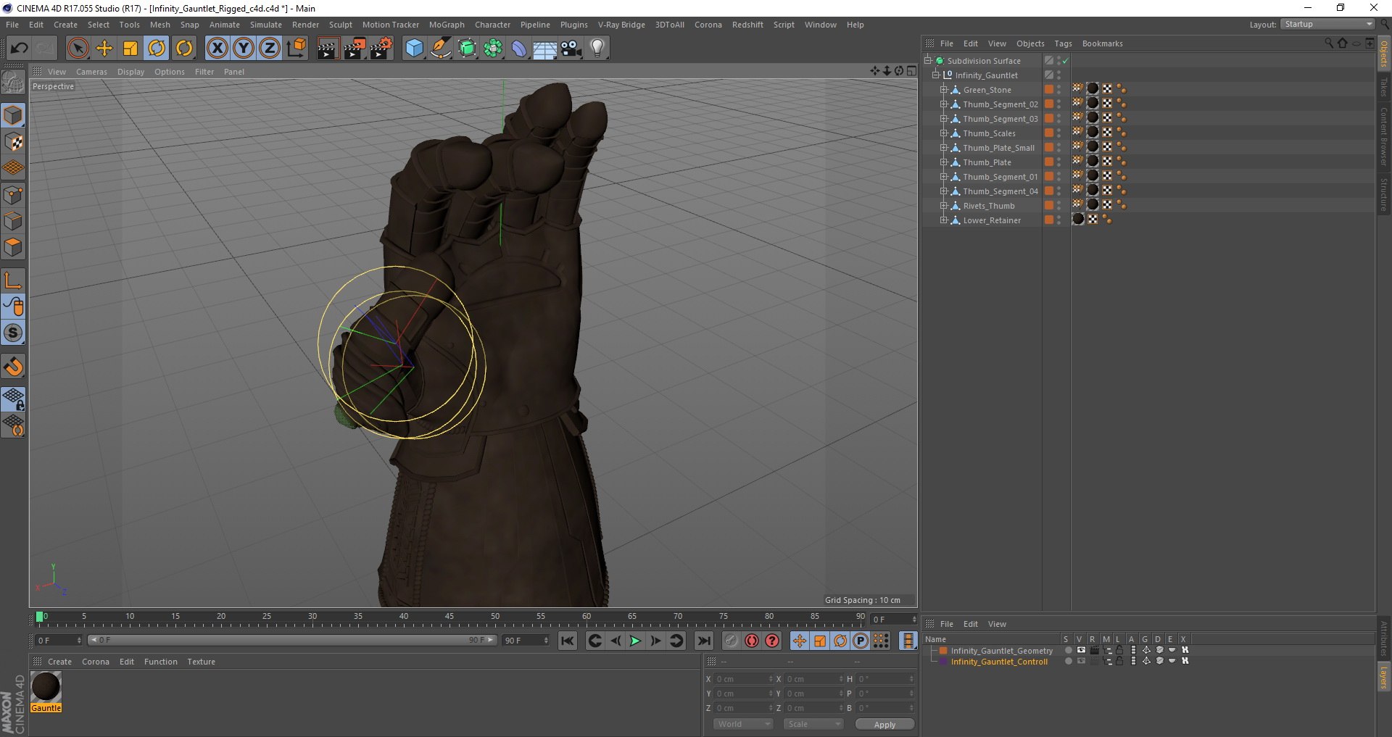Go to end of animation
The width and height of the screenshot is (1392, 737).
tap(703, 641)
